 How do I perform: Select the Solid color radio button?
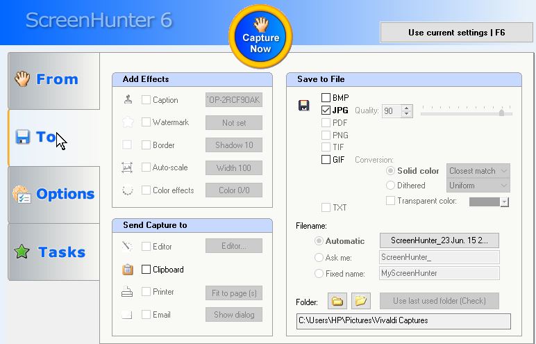(x=390, y=170)
